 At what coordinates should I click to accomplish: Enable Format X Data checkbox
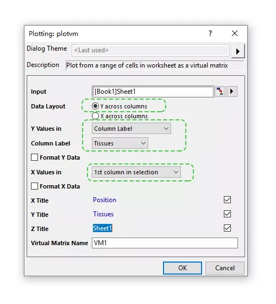(34, 186)
